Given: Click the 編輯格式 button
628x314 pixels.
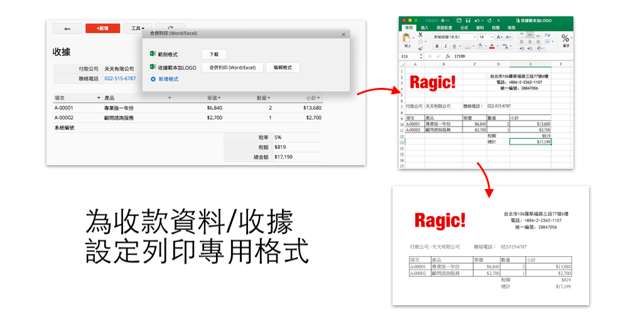Looking at the screenshot, I should (x=283, y=68).
